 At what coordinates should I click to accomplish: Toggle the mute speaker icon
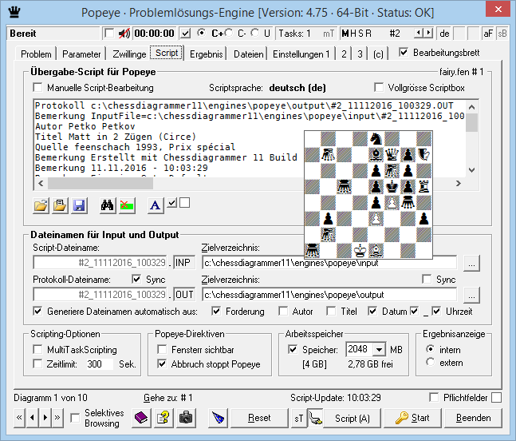[x=124, y=34]
